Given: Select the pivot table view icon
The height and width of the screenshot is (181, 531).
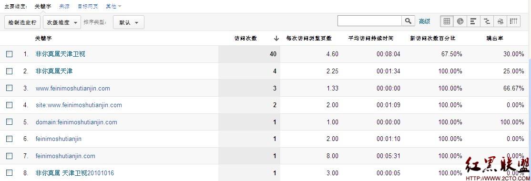Looking at the screenshot, I should [514, 21].
